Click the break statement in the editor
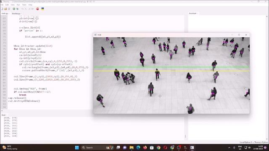The height and width of the screenshot is (151, 269). point(23,95)
